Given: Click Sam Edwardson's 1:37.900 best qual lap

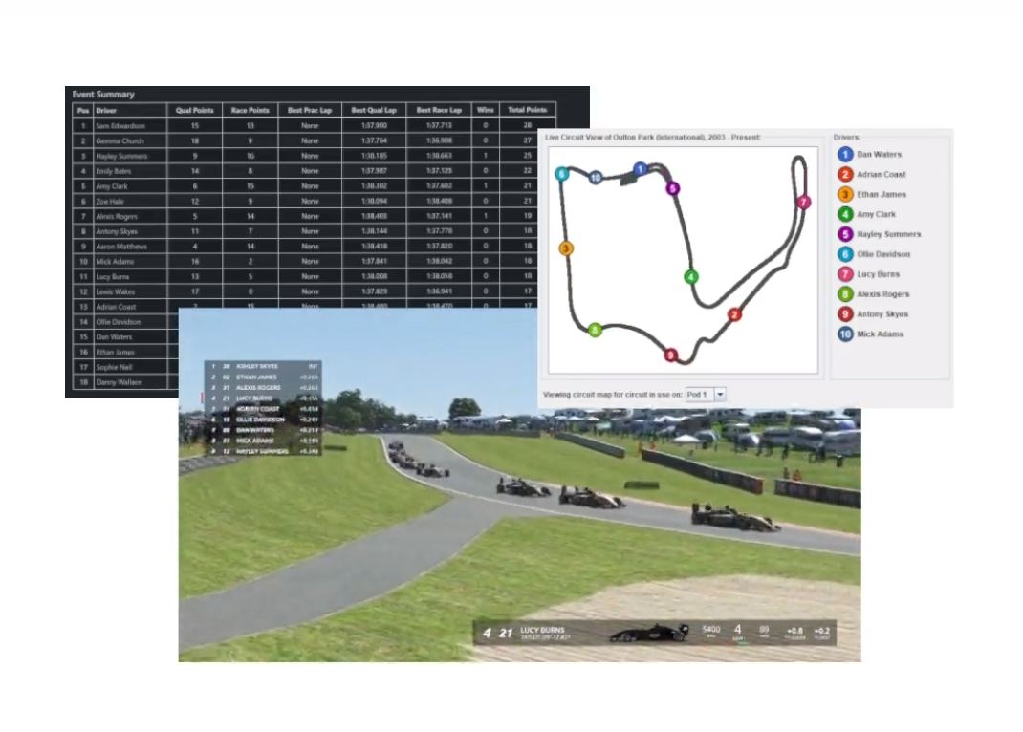Looking at the screenshot, I should [374, 126].
